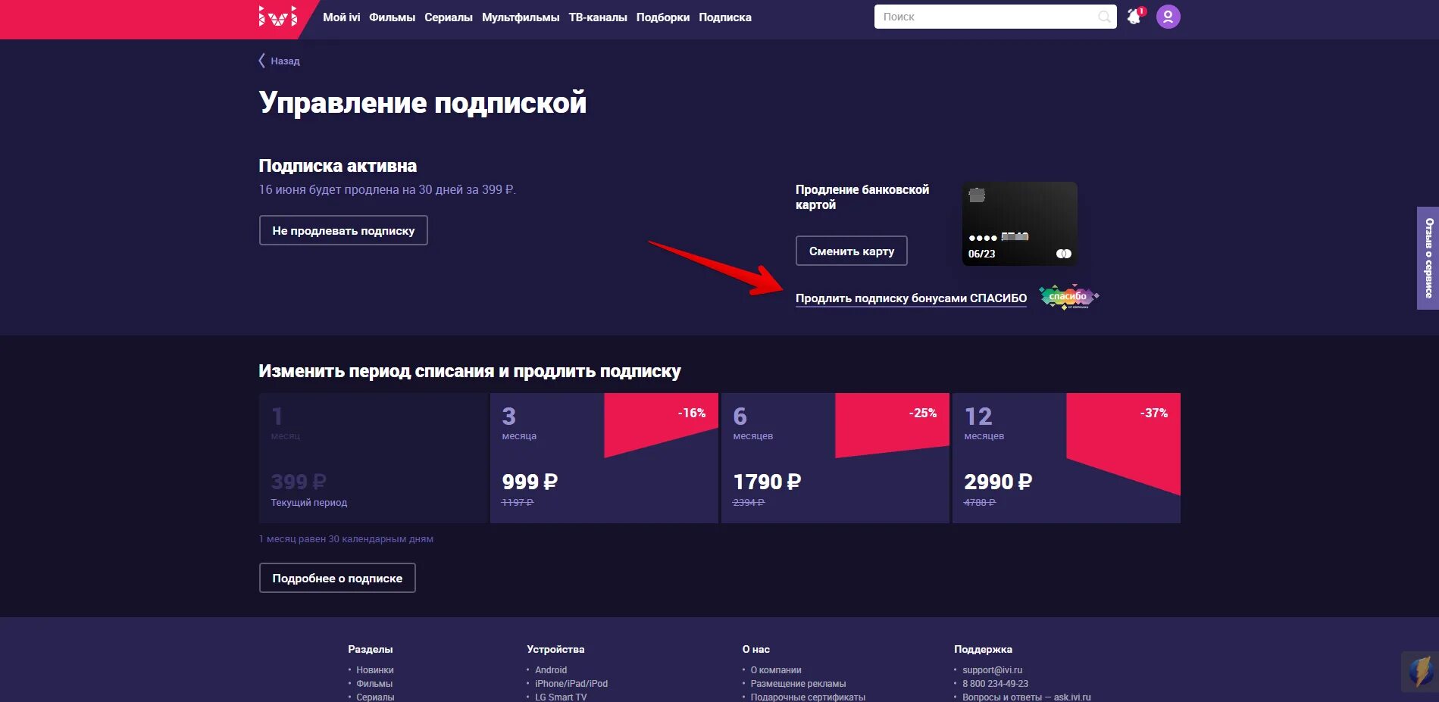Click the lightning icon in bottom corner
The image size is (1439, 702).
coord(1419,672)
